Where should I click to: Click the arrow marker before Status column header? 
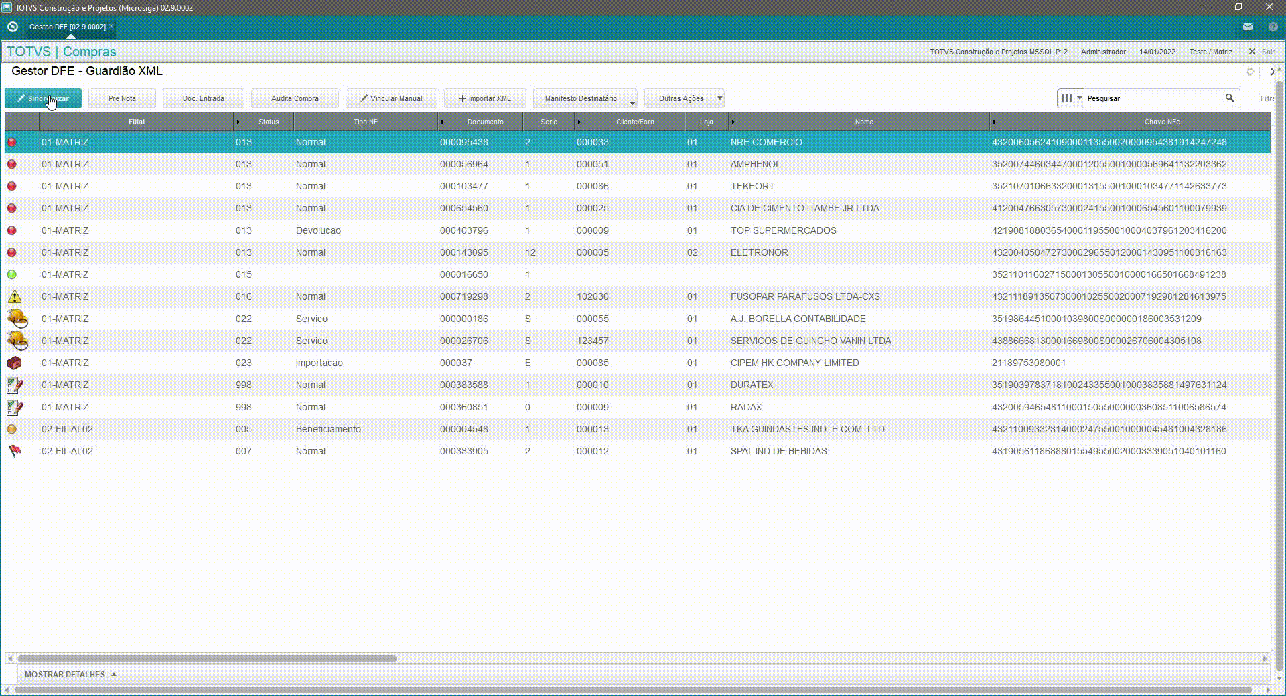(x=238, y=122)
